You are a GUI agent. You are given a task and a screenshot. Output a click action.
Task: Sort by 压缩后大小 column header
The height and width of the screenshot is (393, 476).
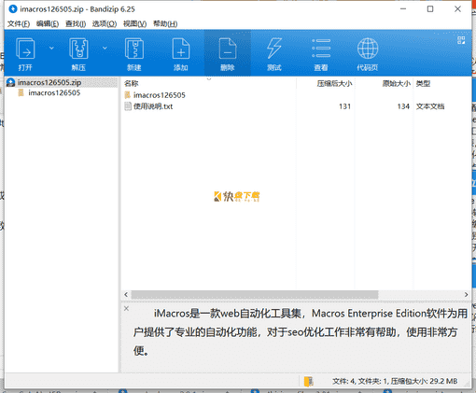(x=334, y=83)
